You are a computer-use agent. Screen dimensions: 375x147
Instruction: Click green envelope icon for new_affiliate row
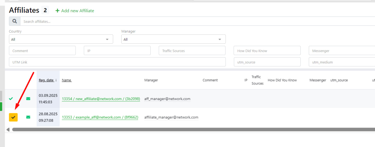(x=28, y=99)
